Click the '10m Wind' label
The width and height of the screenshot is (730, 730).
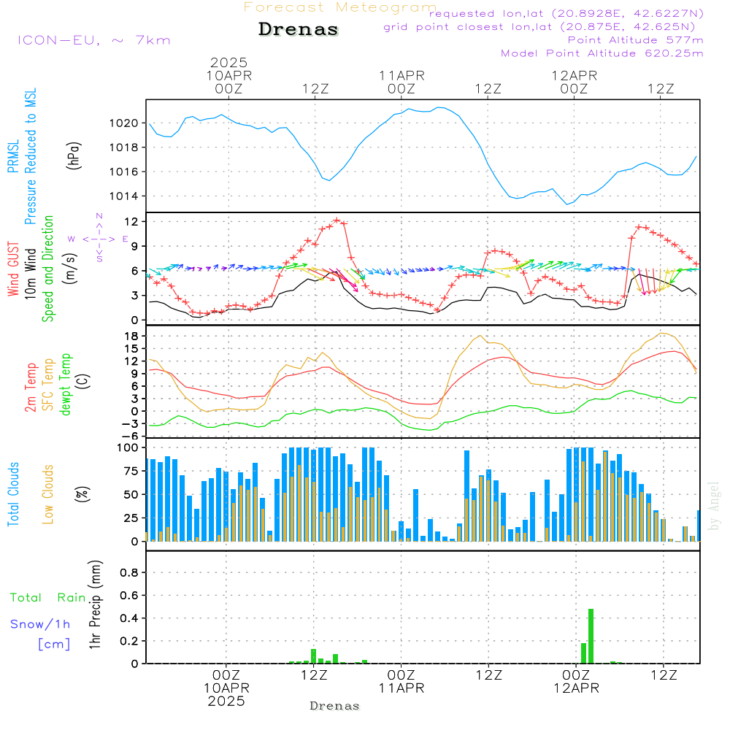coord(30,274)
